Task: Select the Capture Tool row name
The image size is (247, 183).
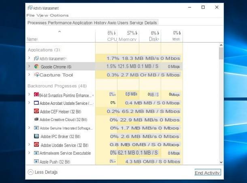Action: pyautogui.click(x=56, y=75)
